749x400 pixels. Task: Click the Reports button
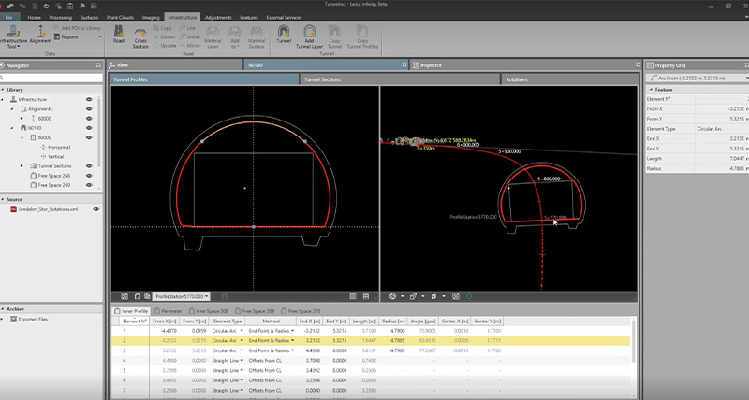coord(68,36)
